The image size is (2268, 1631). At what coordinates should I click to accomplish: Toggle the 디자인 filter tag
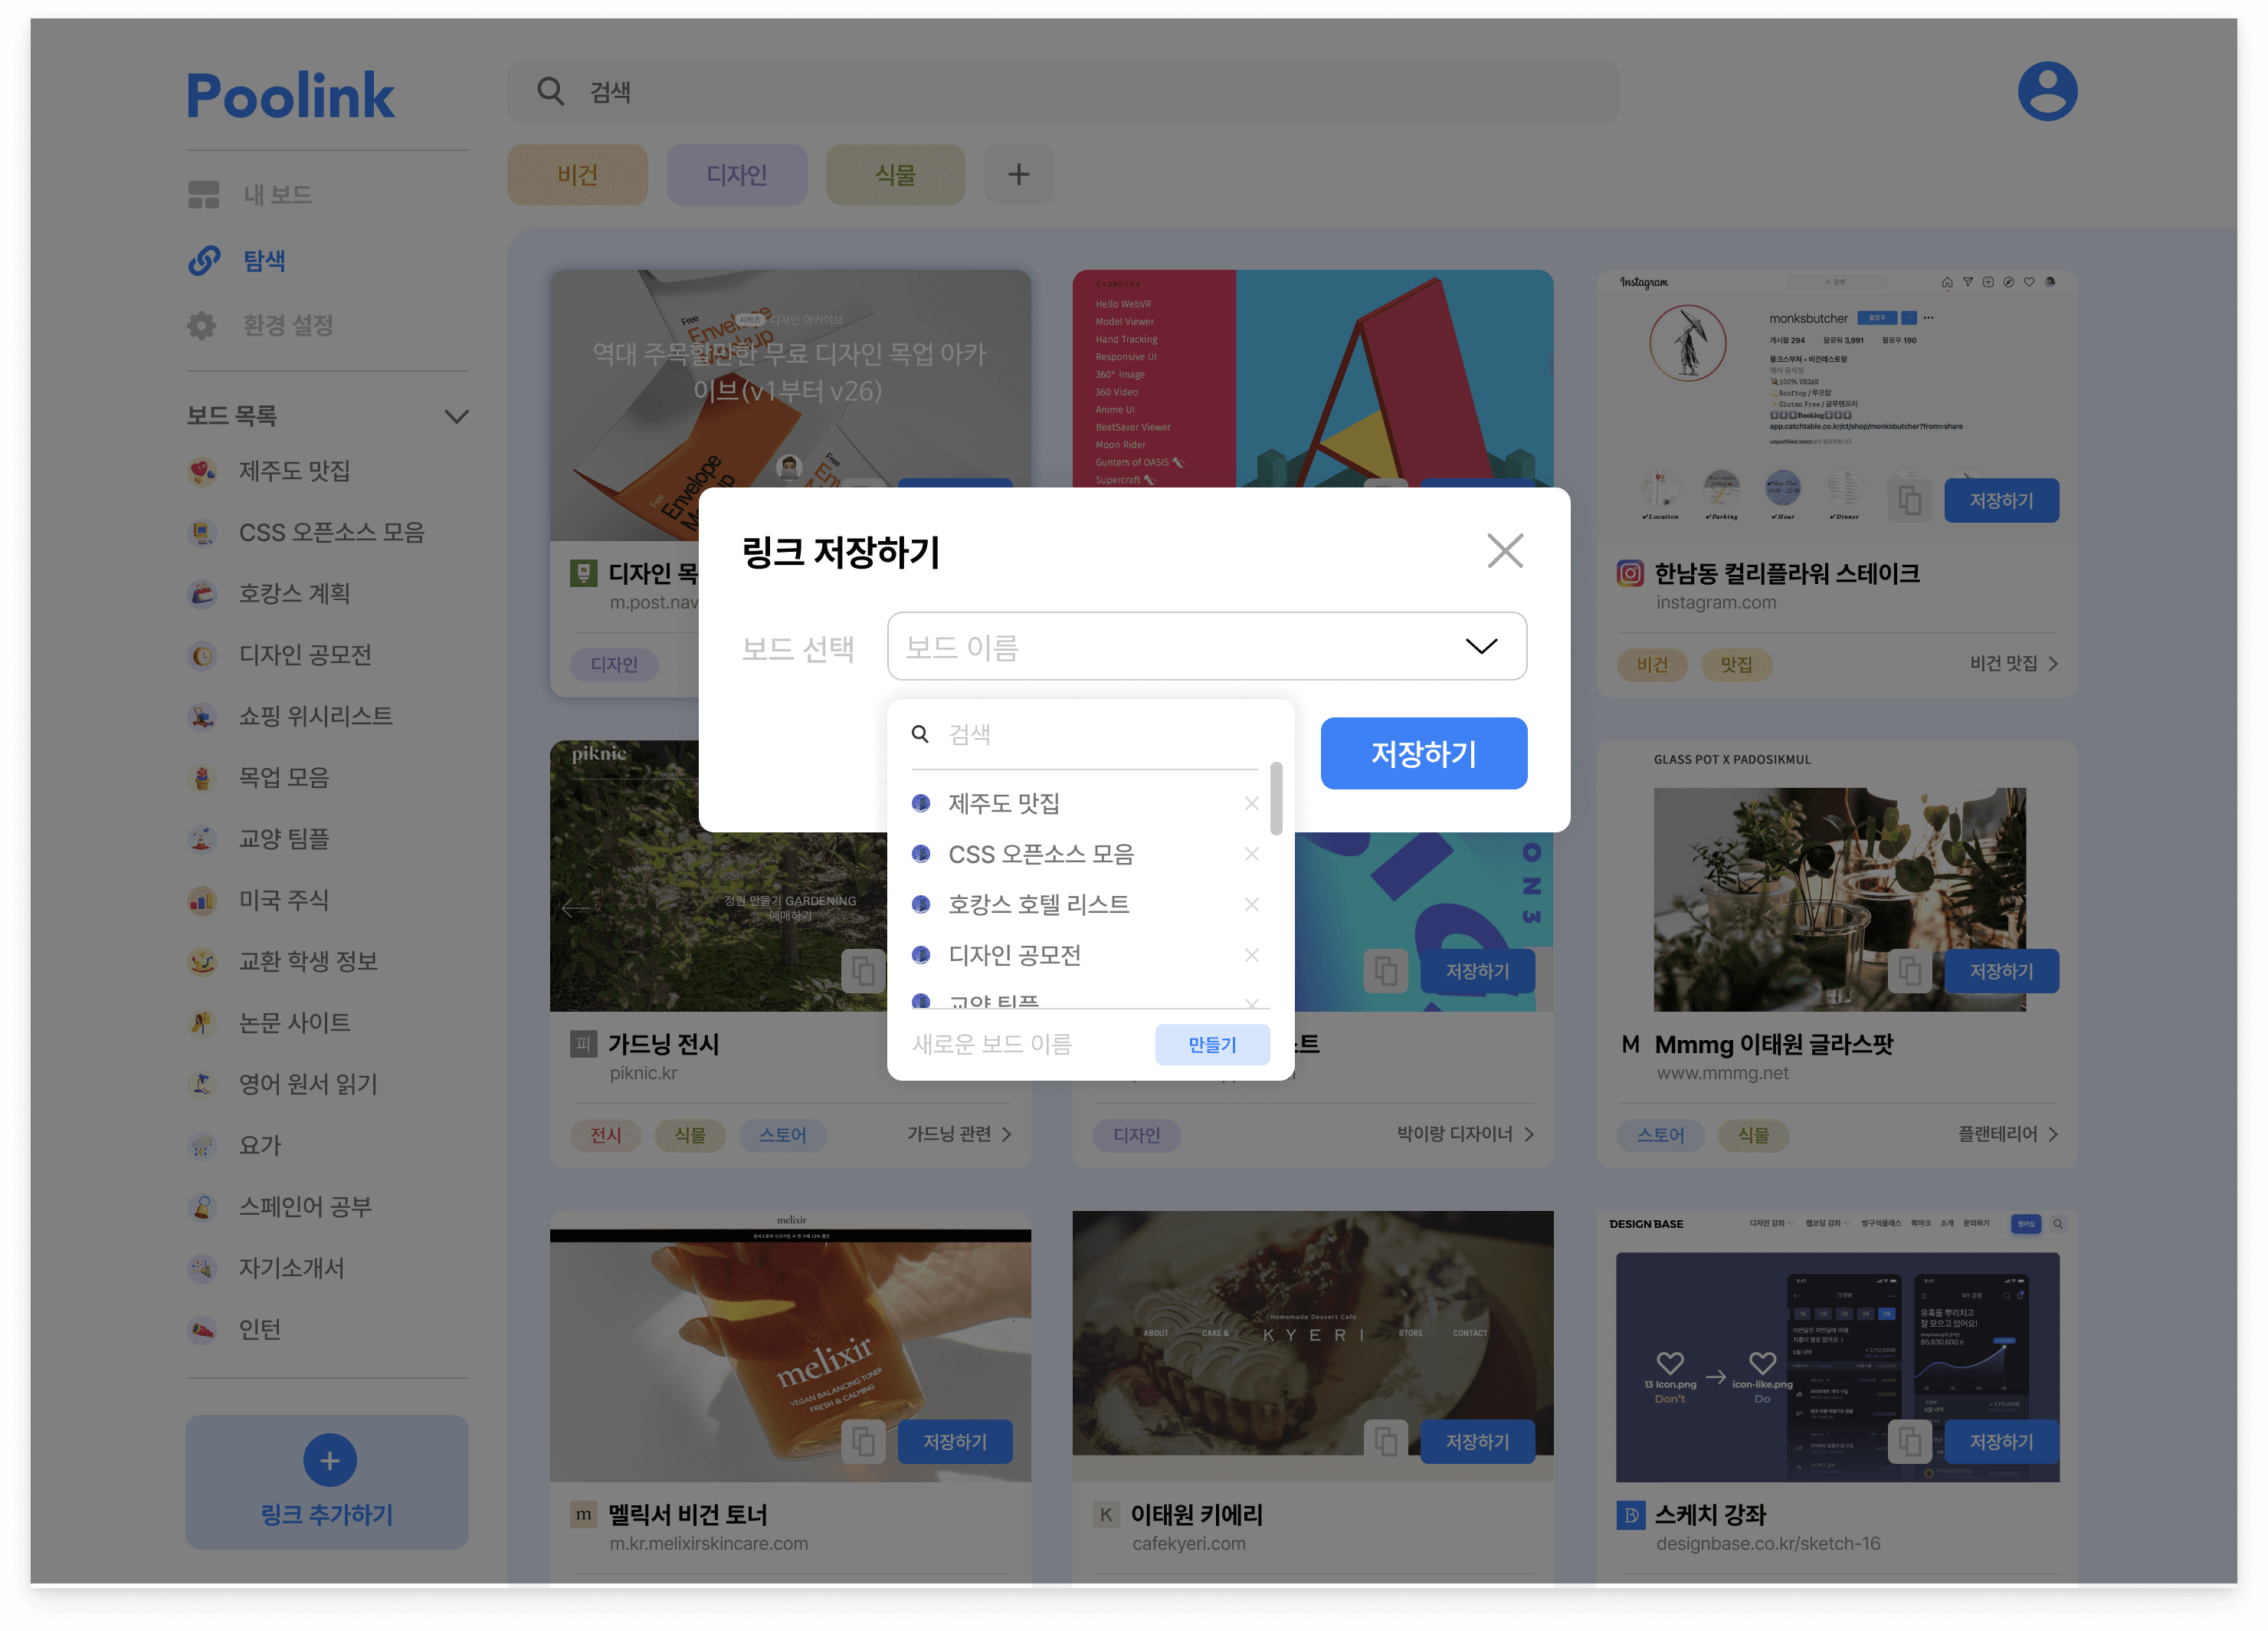pyautogui.click(x=737, y=175)
